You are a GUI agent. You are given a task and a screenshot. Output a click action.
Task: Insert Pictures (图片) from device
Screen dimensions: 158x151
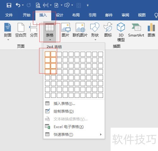(x=65, y=30)
